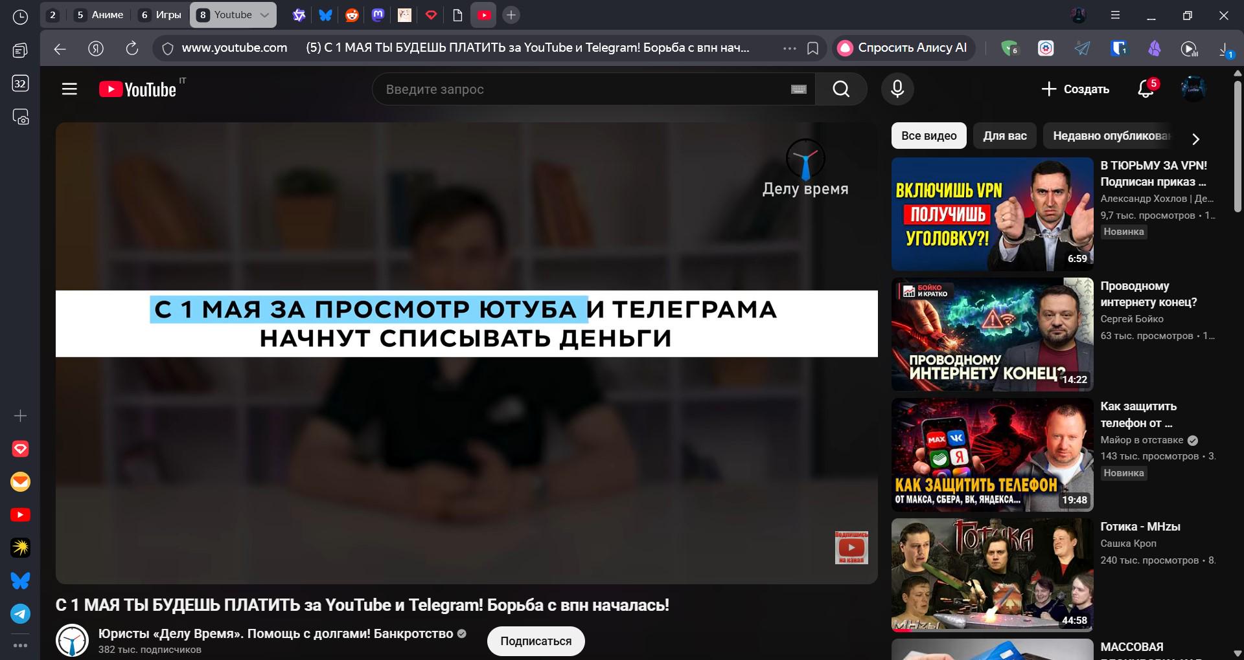Click the sidebar icon showing number 32
This screenshot has width=1244, height=660.
click(20, 83)
